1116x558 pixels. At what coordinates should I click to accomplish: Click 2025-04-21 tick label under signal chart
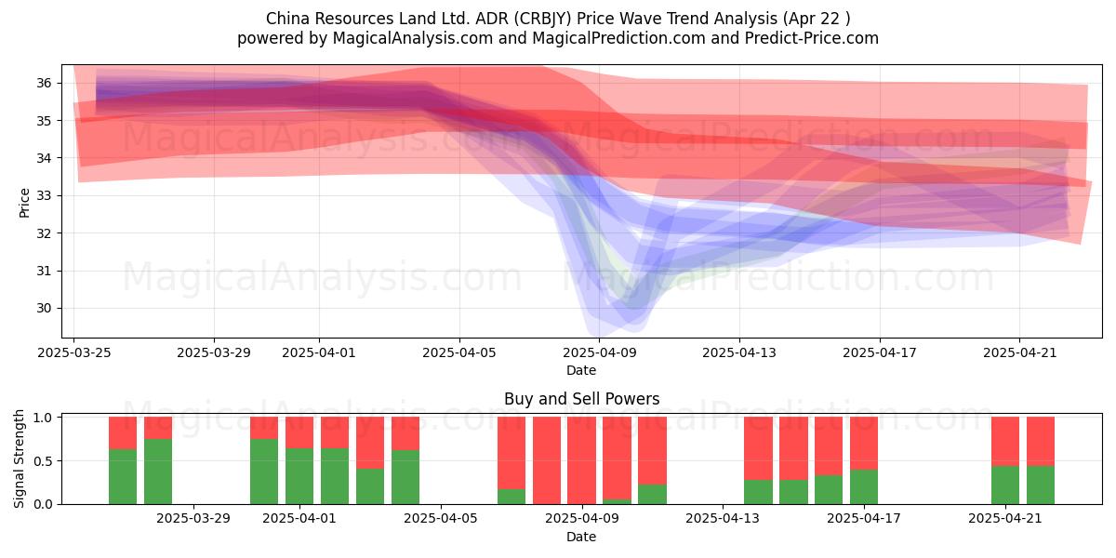tap(1005, 519)
